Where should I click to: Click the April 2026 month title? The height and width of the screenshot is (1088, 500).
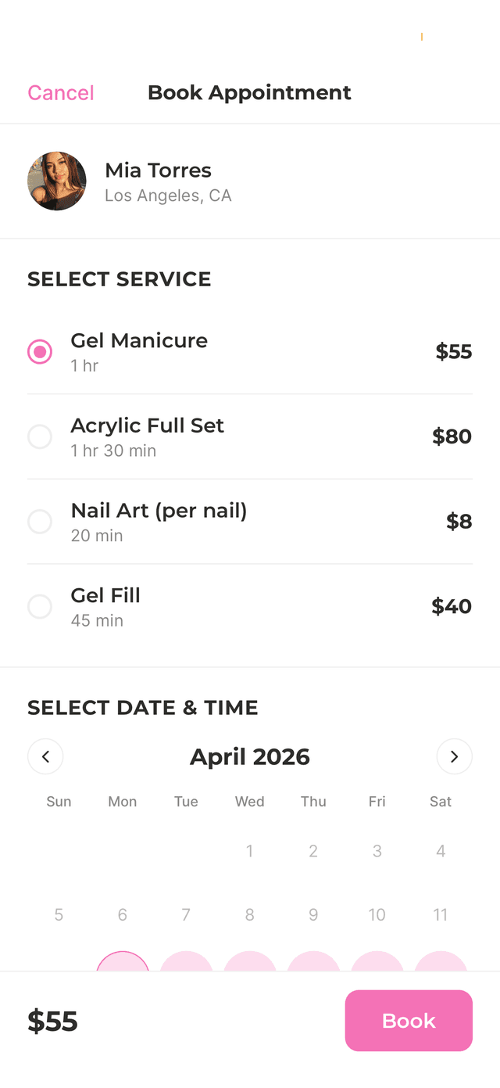(249, 756)
